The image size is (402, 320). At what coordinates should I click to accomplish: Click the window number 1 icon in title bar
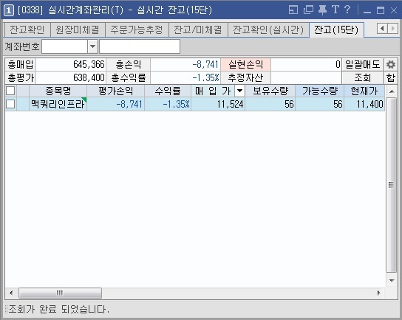(x=9, y=10)
